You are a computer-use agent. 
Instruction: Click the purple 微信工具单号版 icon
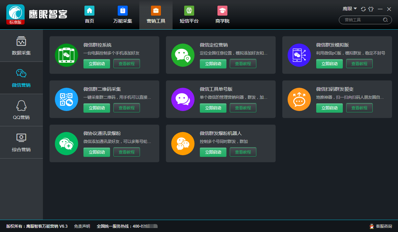183,99
